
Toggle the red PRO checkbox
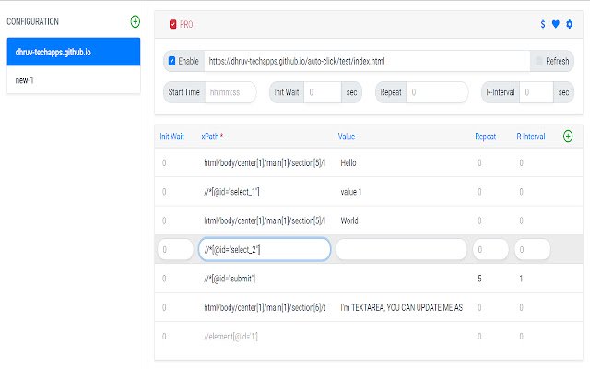click(x=172, y=25)
